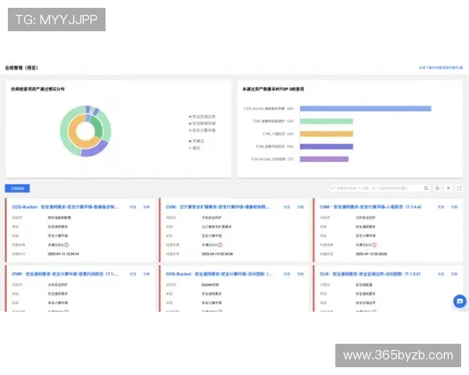Viewport: 469px width, 375px height.
Task: Click rightmost action link on CVM malicious code card
Action: 149,274
